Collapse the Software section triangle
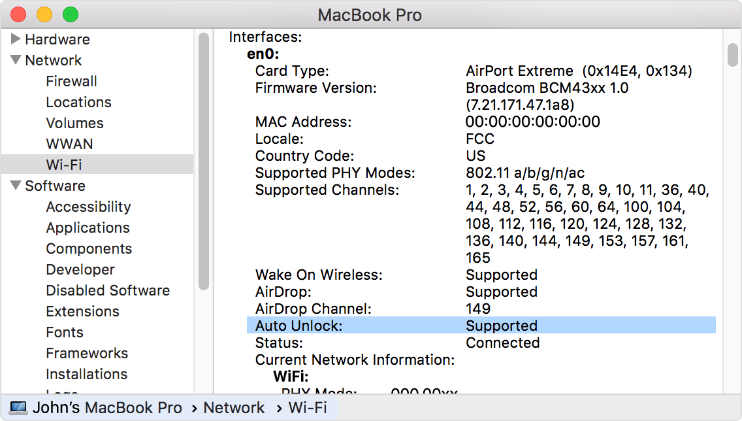 (x=16, y=186)
